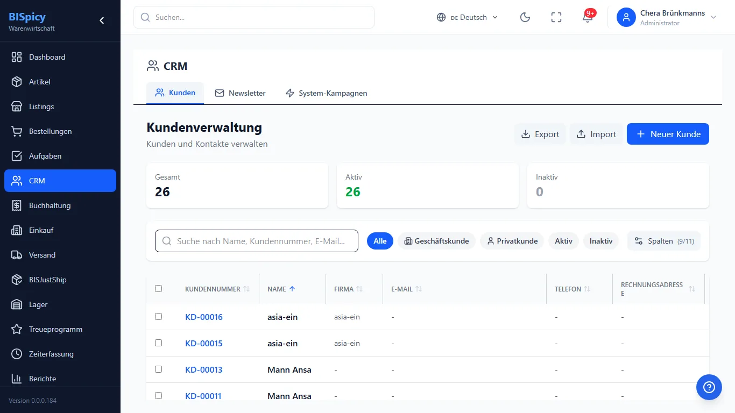This screenshot has height=413, width=735.
Task: Open Versand in the sidebar
Action: pos(60,255)
